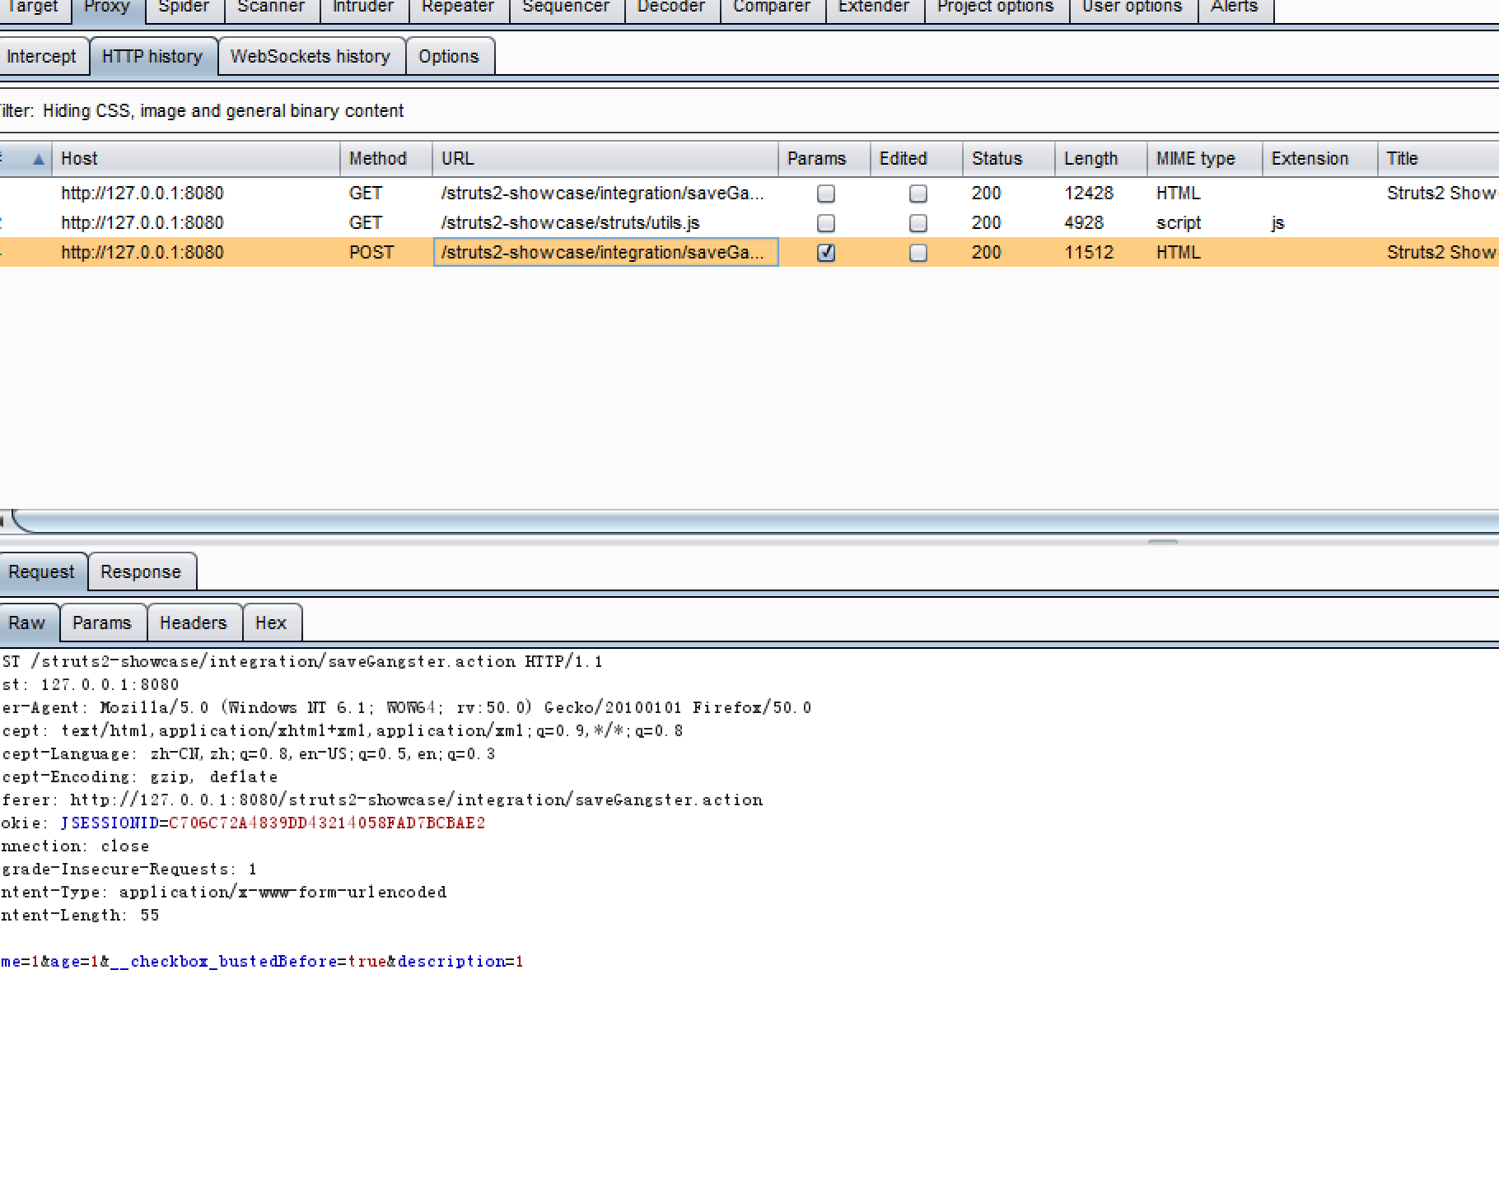The width and height of the screenshot is (1499, 1189).
Task: Switch to the Spider tab
Action: point(183,8)
